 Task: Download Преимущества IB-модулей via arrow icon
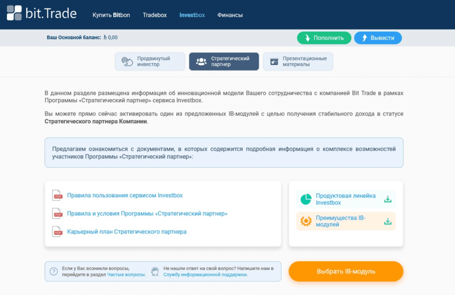tap(388, 222)
